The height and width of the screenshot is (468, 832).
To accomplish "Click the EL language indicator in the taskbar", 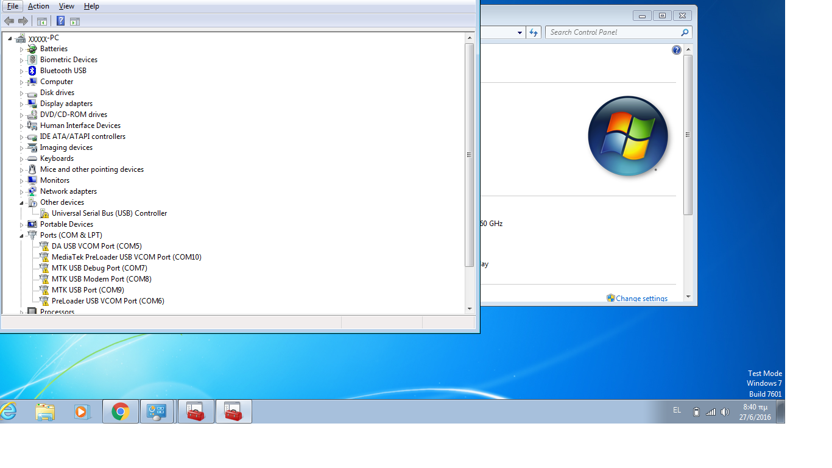I will click(677, 410).
